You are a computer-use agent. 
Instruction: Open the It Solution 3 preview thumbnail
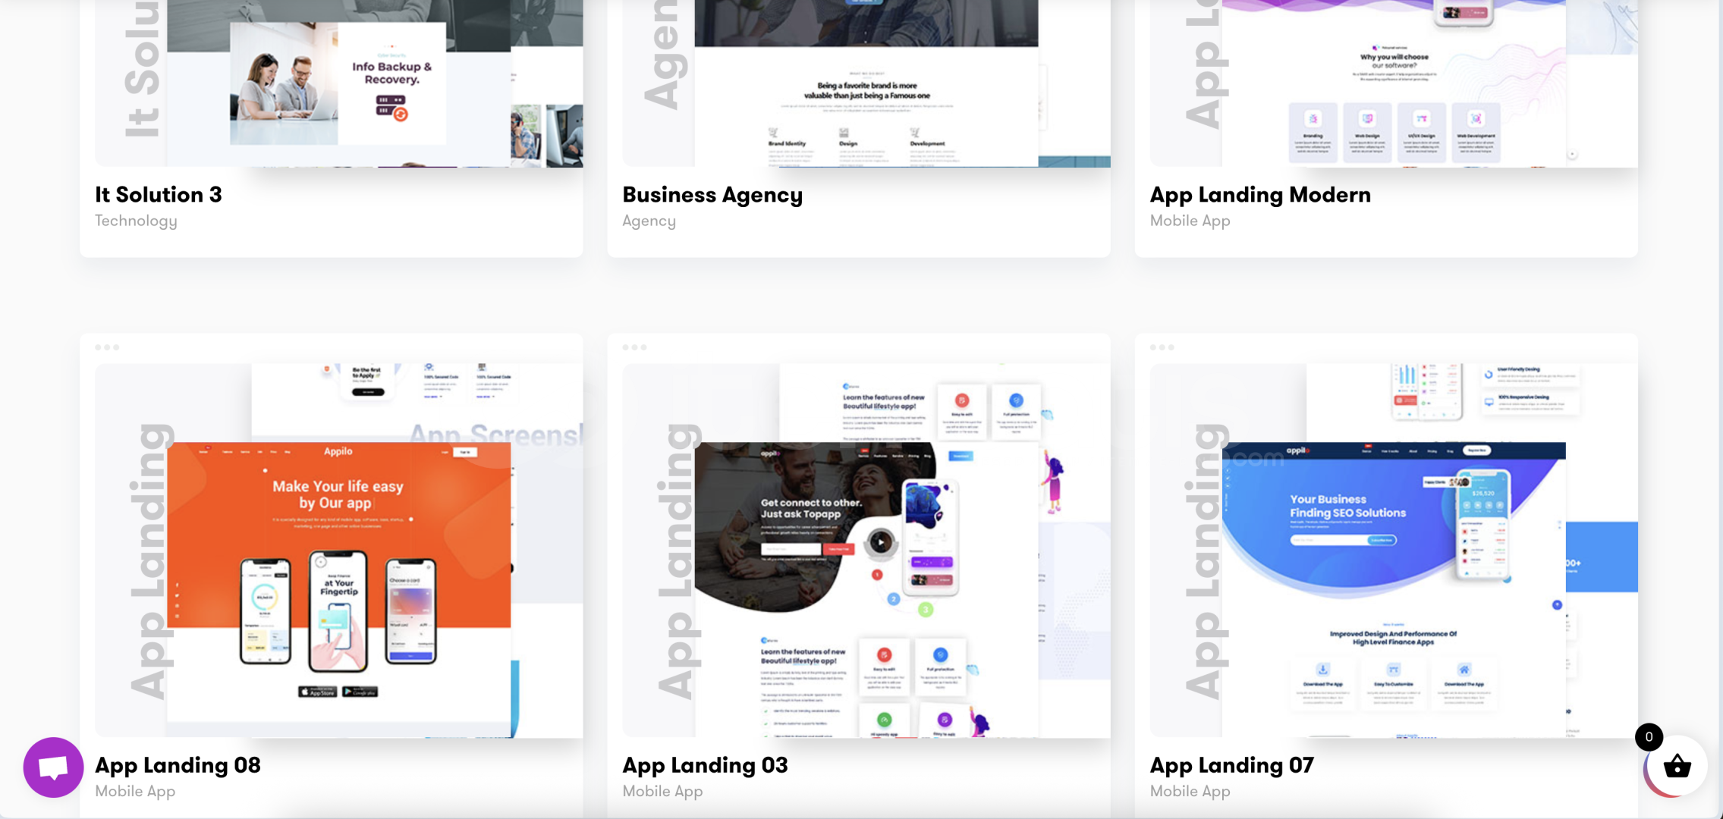tap(338, 83)
